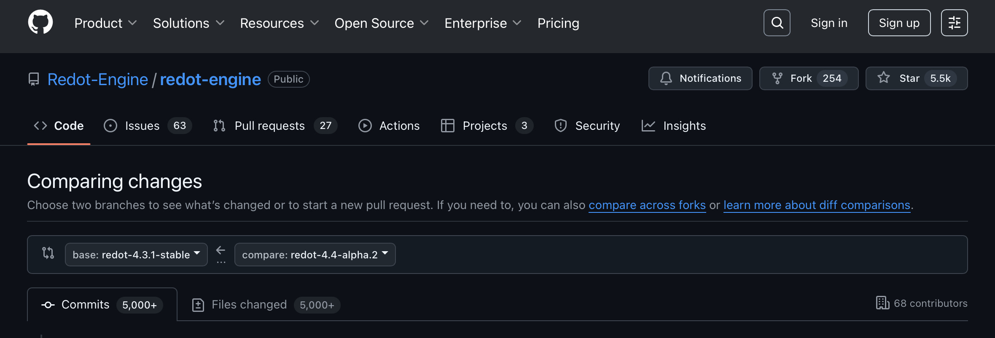
Task: Open learn more about diff comparisons link
Action: click(817, 205)
